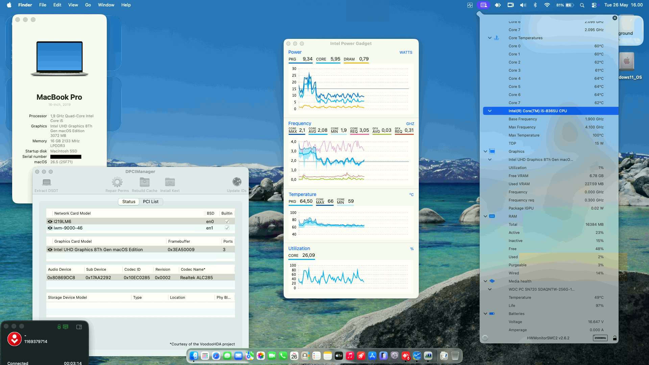Viewport: 649px width, 365px height.
Task: Open Music from the Dock
Action: (350, 356)
